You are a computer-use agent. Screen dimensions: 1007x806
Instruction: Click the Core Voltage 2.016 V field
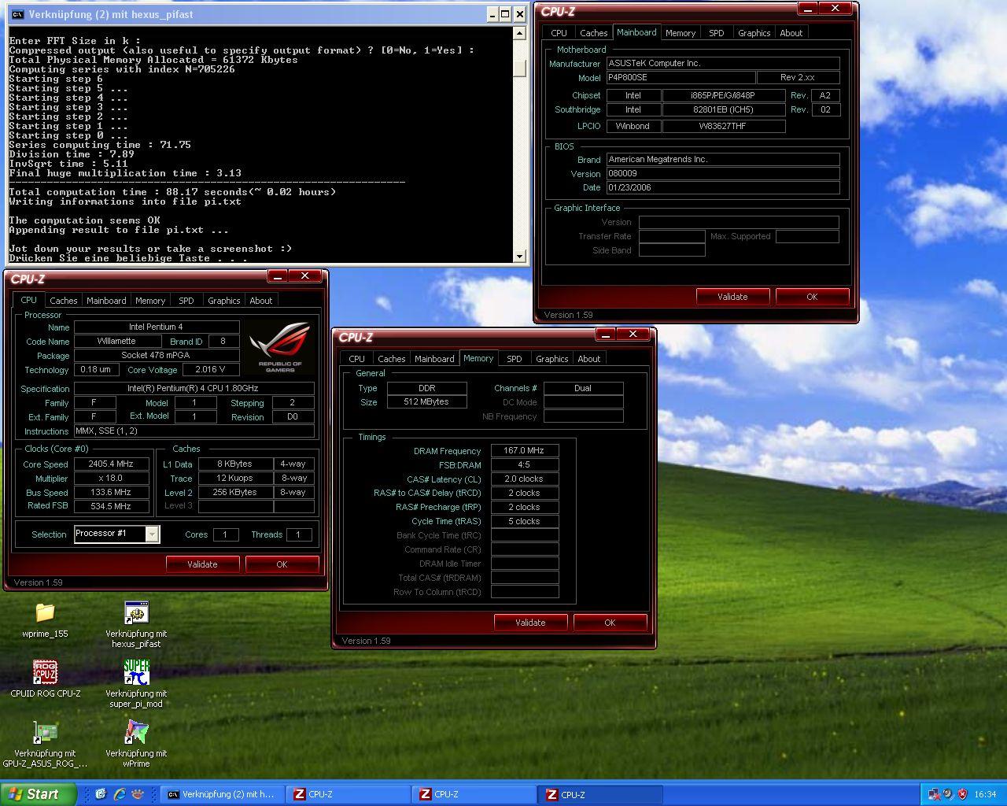click(x=210, y=370)
